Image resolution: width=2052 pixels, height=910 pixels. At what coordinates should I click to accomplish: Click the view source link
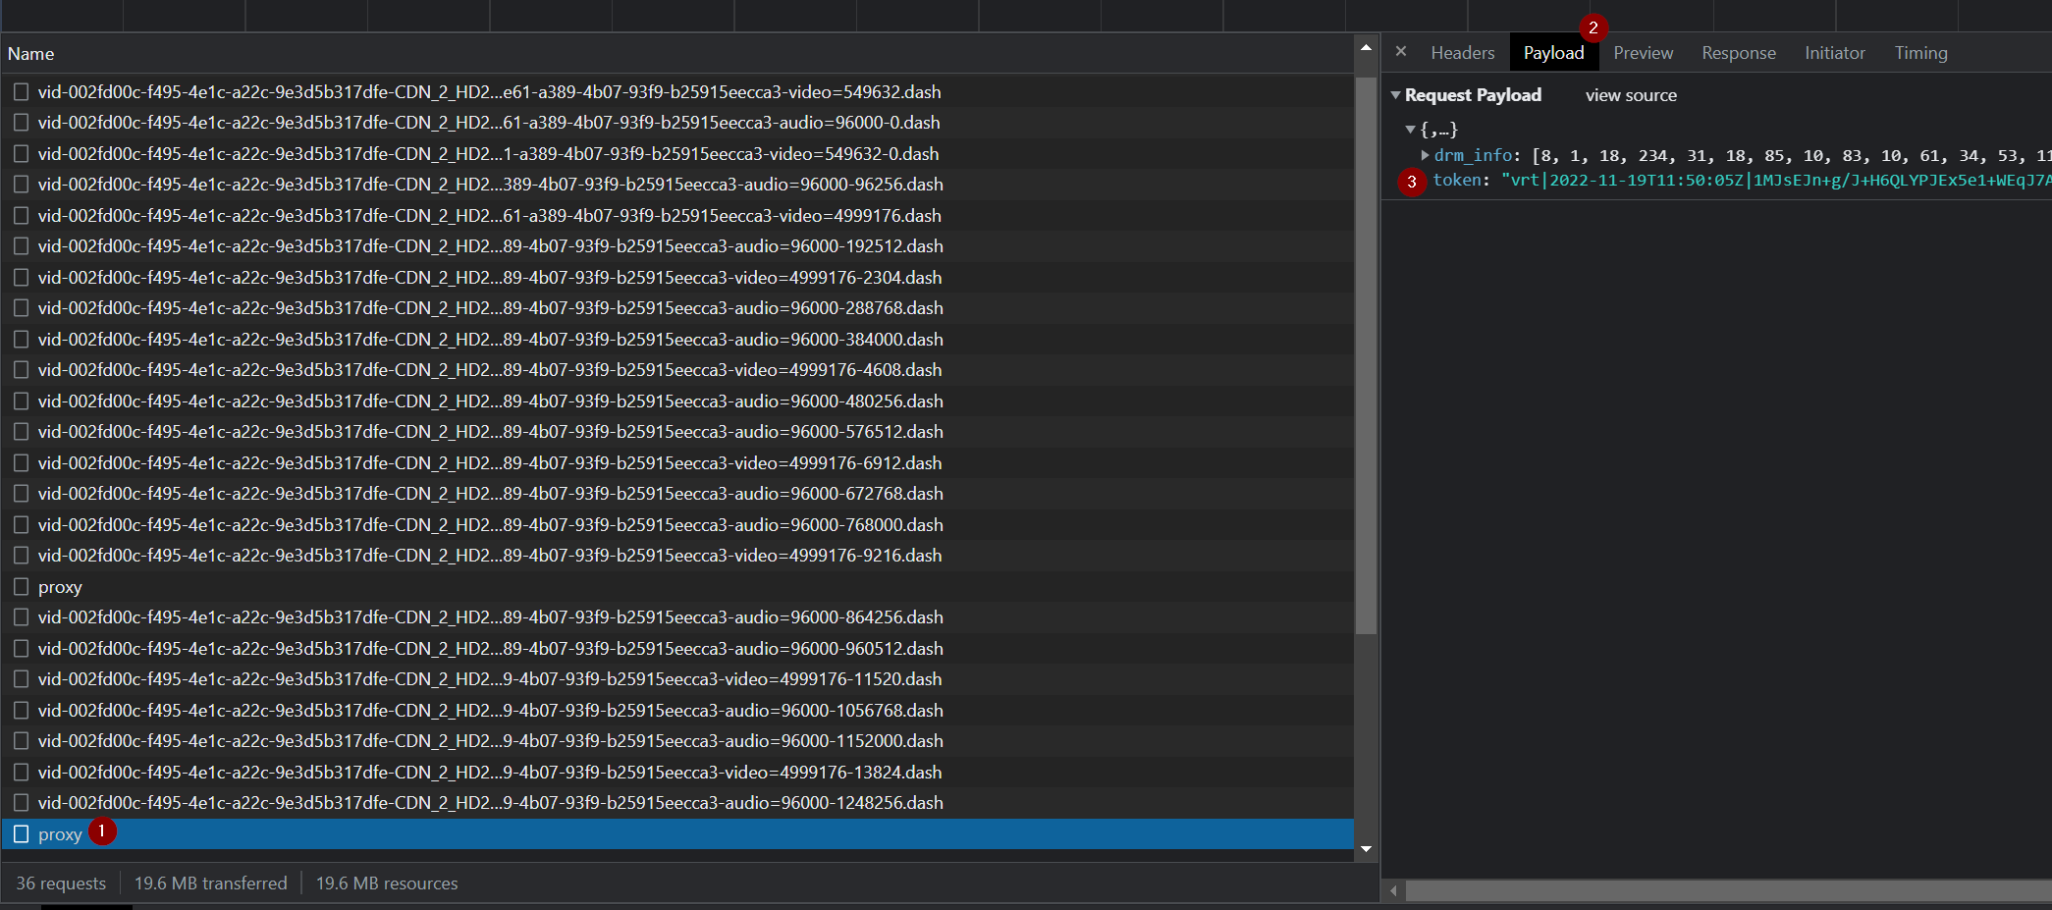pos(1631,95)
